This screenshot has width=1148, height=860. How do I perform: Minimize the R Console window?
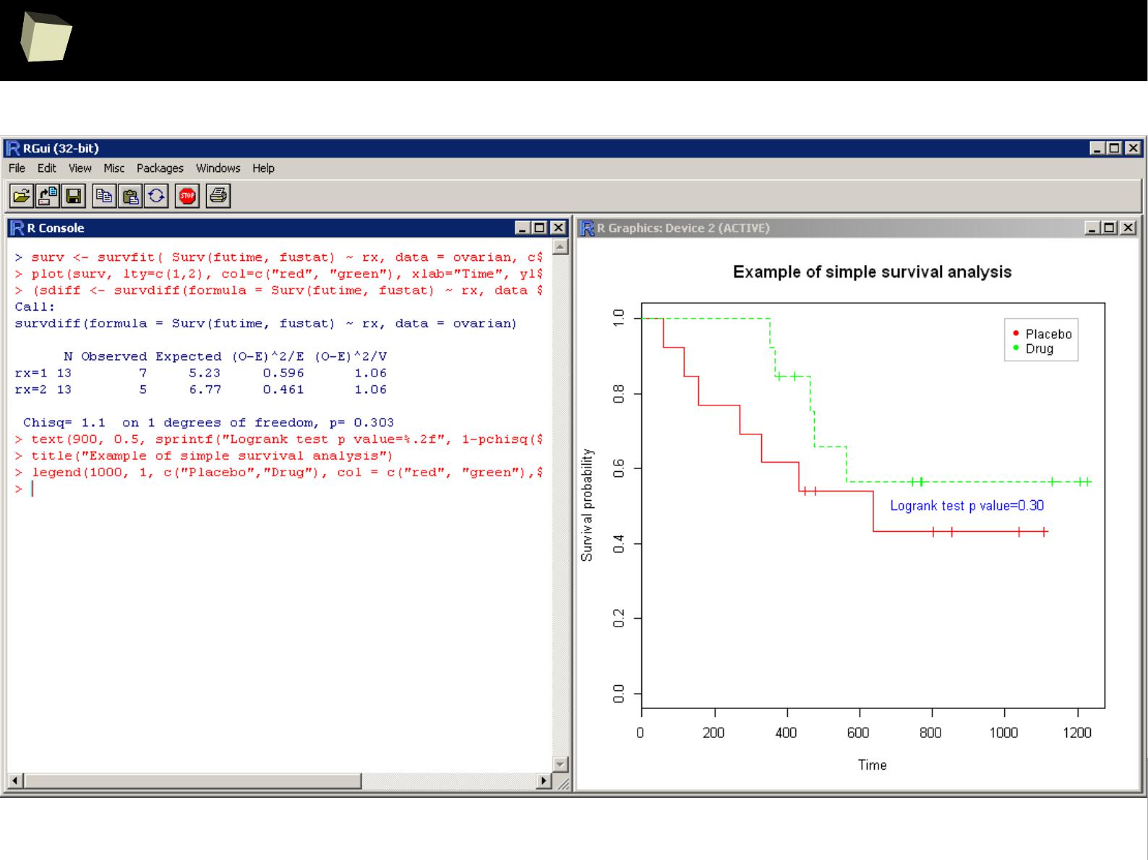523,228
